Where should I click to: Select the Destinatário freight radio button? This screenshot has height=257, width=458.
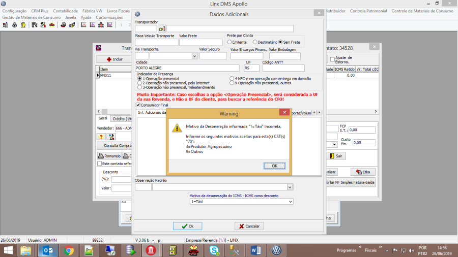pos(255,42)
